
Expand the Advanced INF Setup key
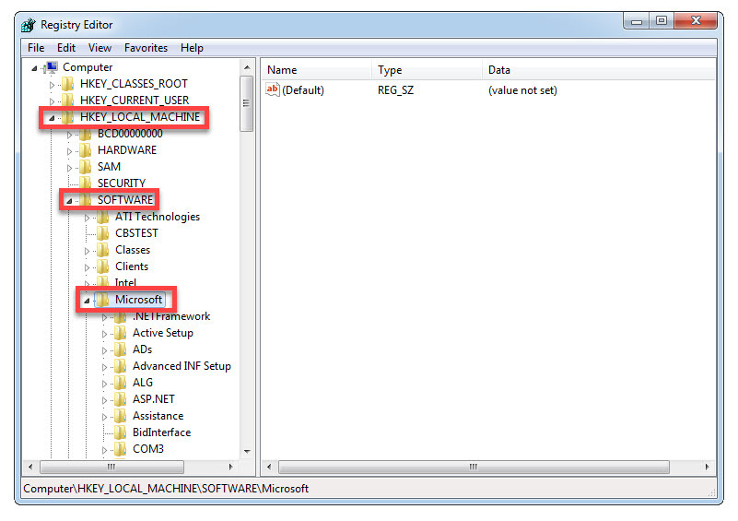[x=104, y=367]
